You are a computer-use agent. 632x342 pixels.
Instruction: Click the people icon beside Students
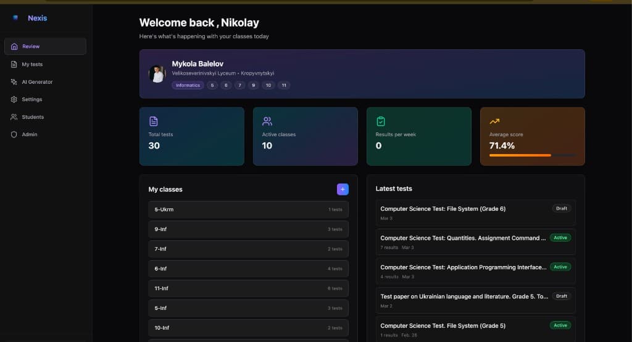14,117
